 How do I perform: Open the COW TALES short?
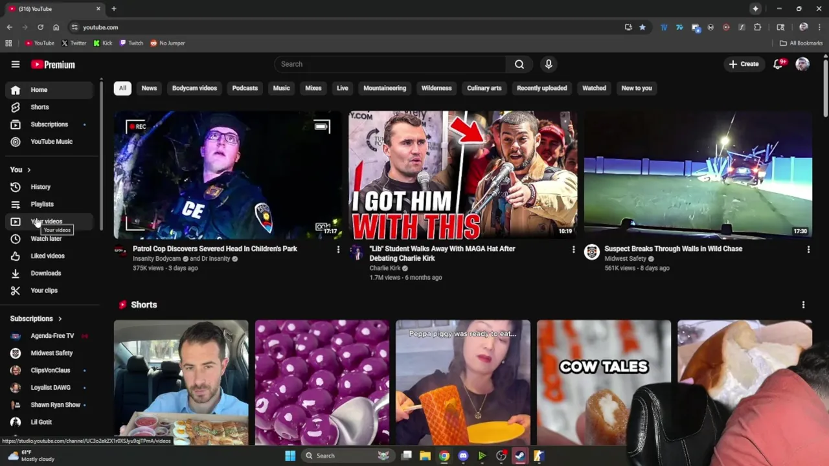click(604, 383)
